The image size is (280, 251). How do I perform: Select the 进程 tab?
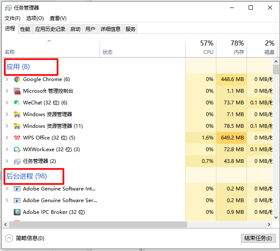[10, 28]
